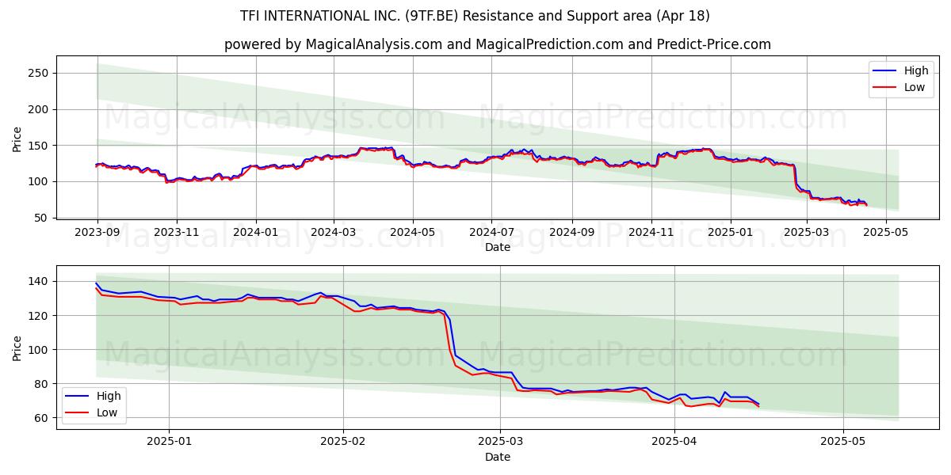Click the 2025-01 tick label on the bottom chart
This screenshot has height=475, width=951.
pos(170,443)
